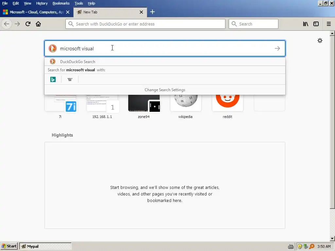Open the Windows Start menu

[9, 246]
